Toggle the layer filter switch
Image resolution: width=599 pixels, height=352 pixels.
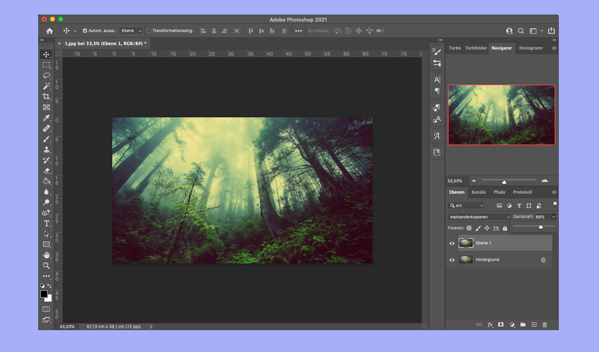pyautogui.click(x=555, y=205)
